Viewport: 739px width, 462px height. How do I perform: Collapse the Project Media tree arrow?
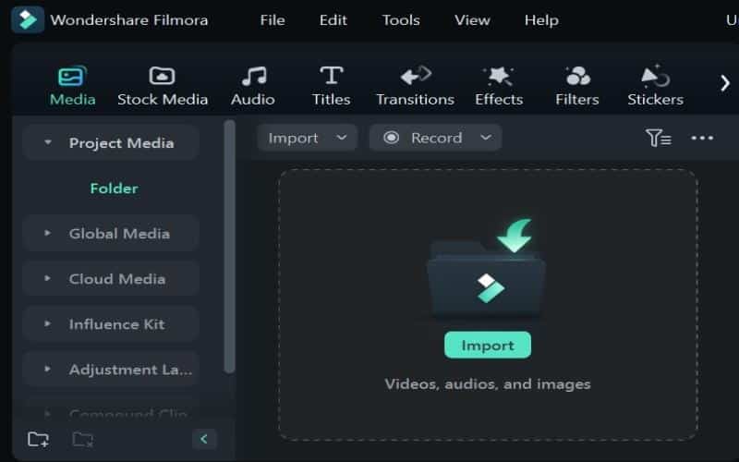pos(48,142)
